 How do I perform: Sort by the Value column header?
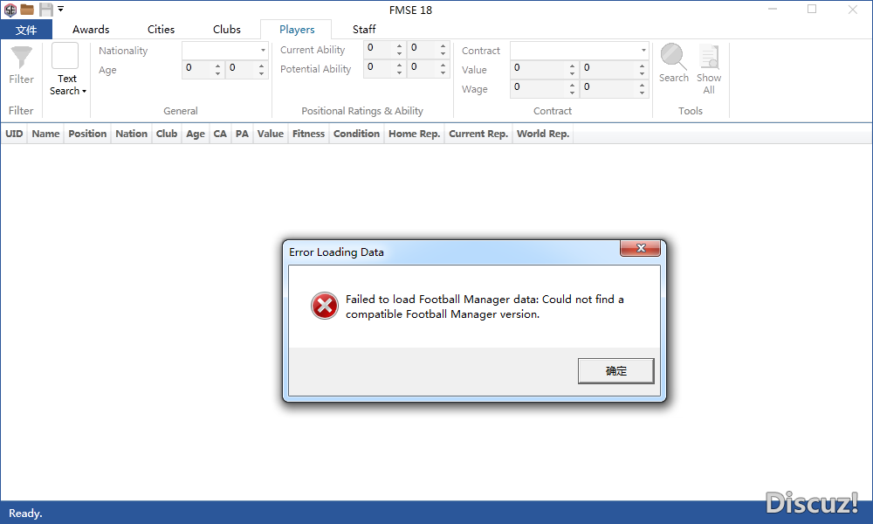[270, 134]
